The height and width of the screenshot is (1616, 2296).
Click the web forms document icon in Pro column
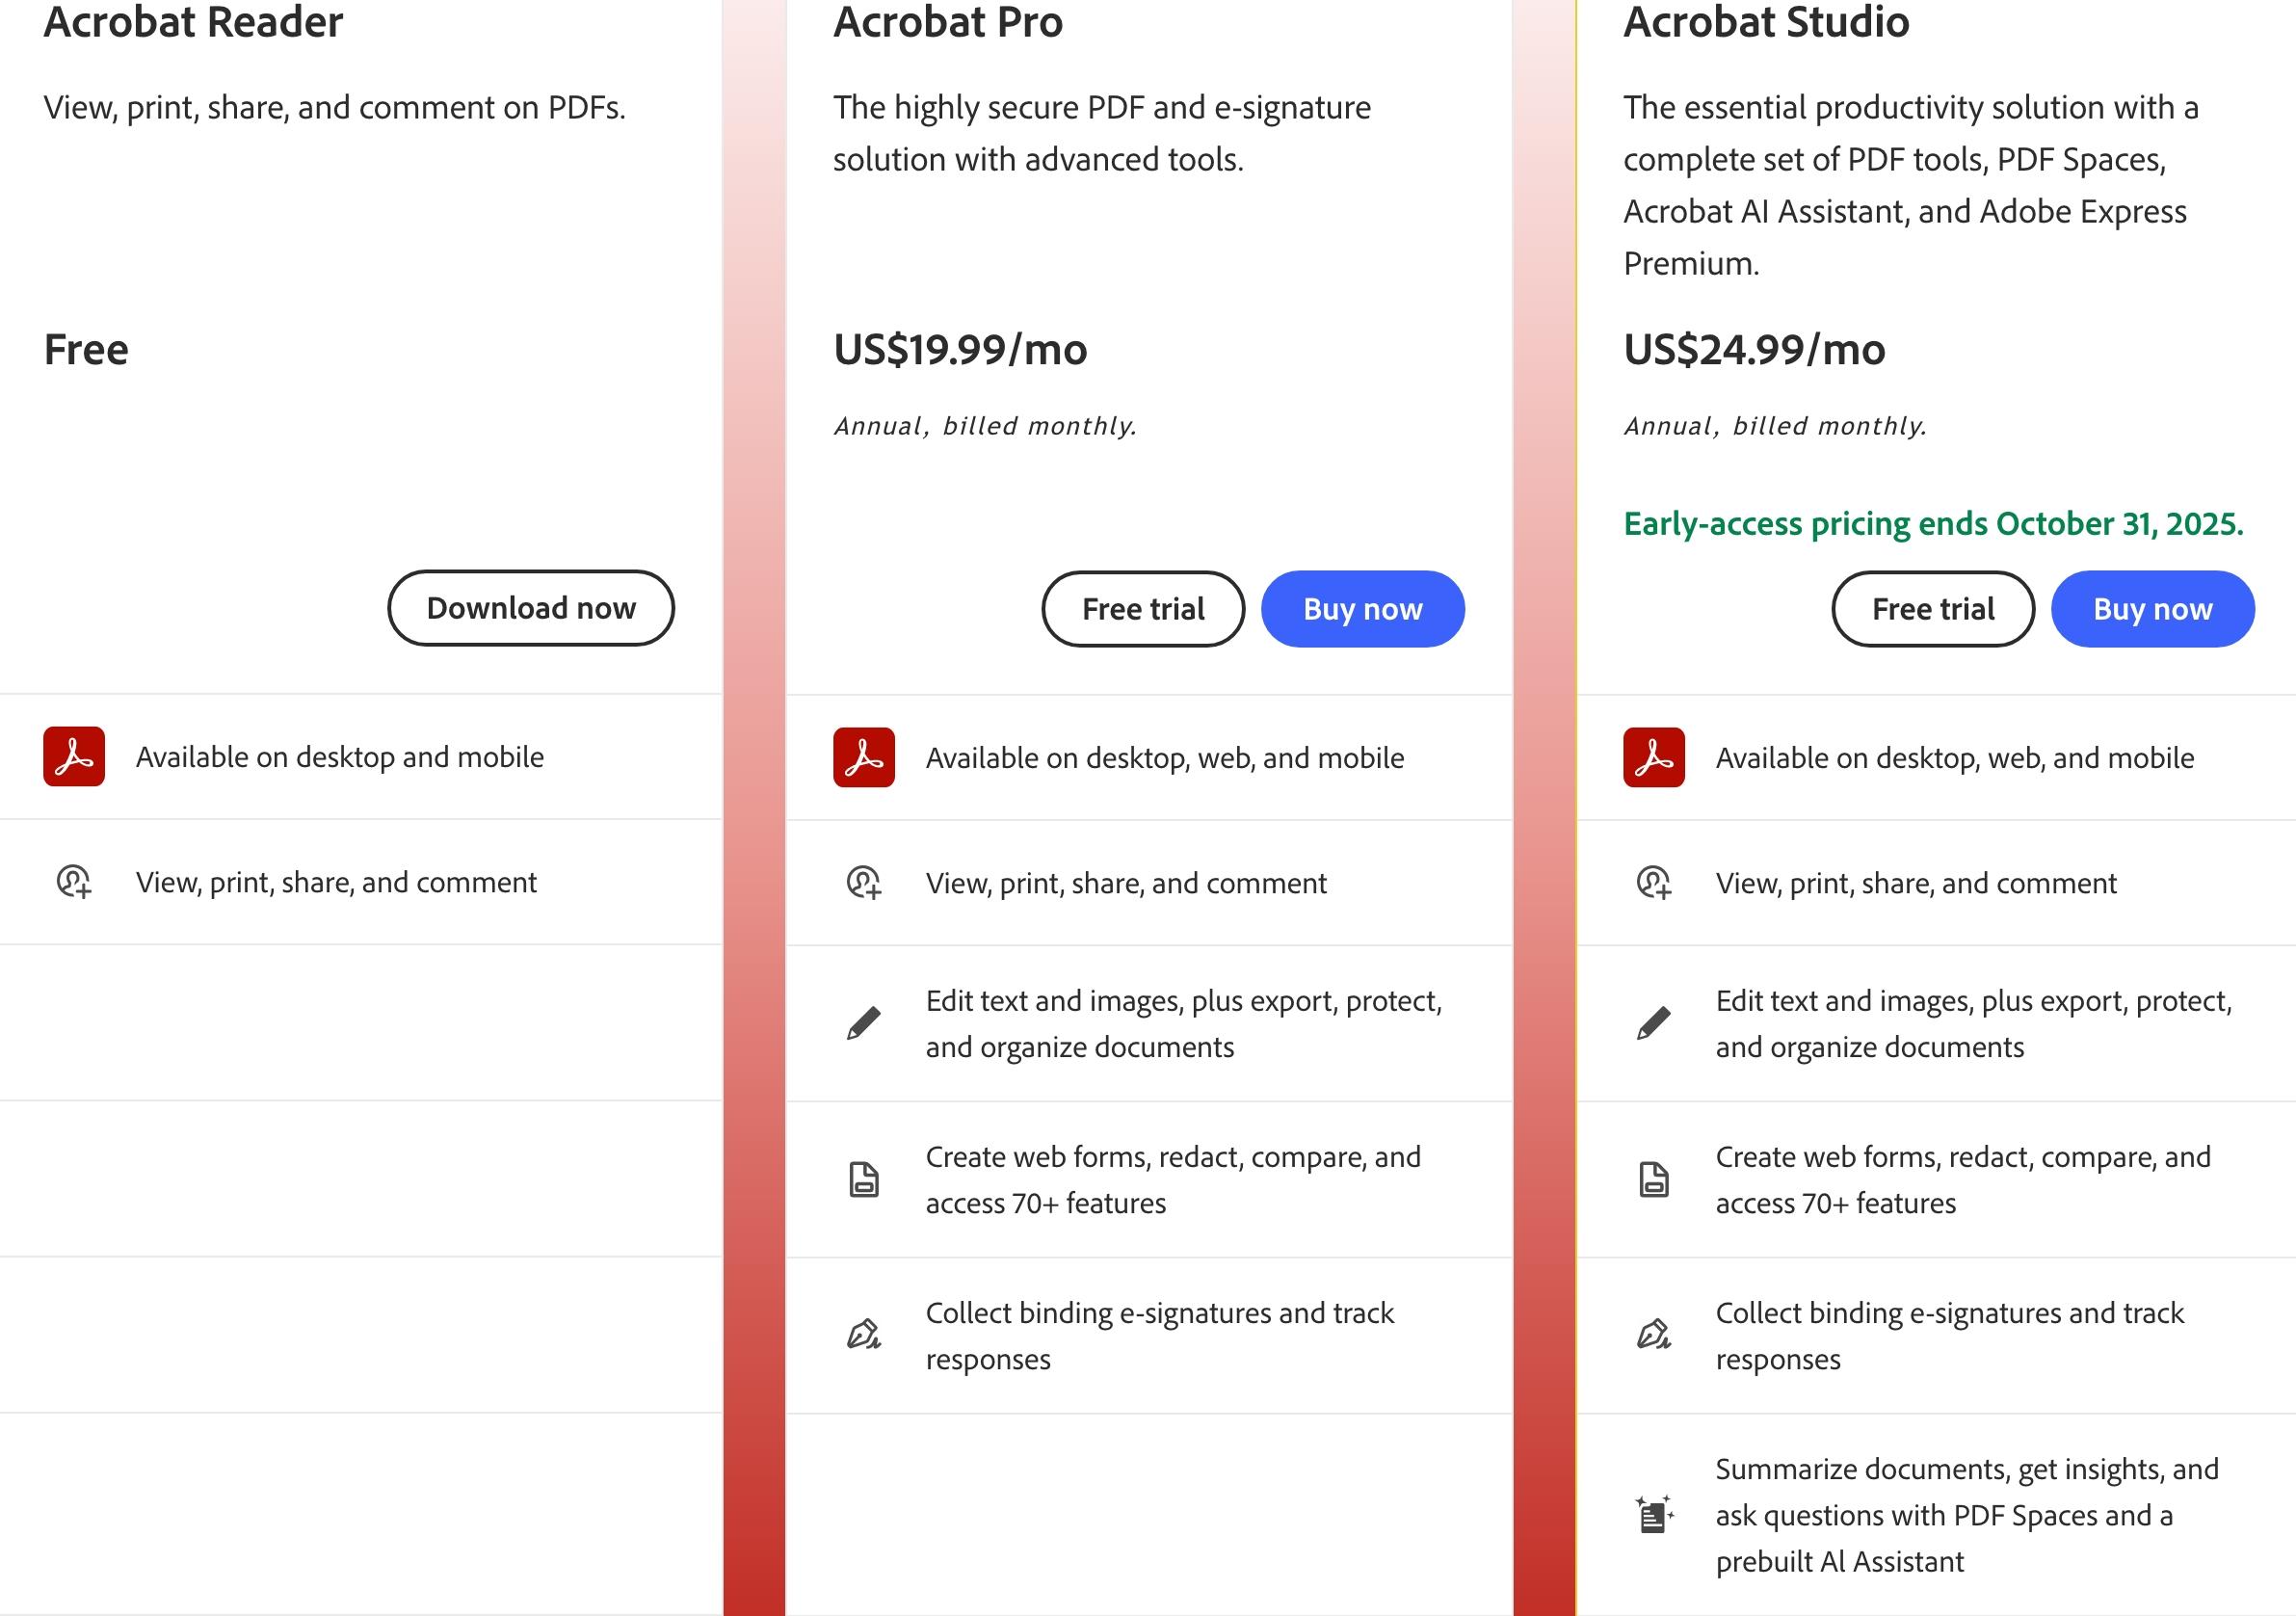tap(864, 1179)
